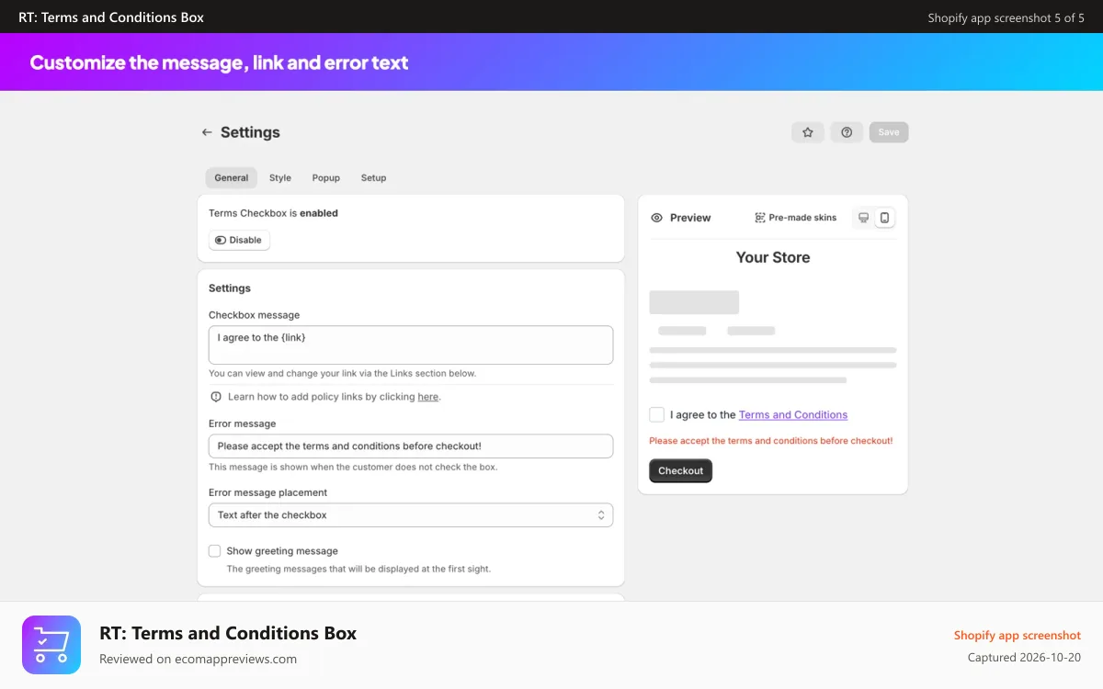Switch to the Setup tab
This screenshot has height=689, width=1103.
[373, 178]
